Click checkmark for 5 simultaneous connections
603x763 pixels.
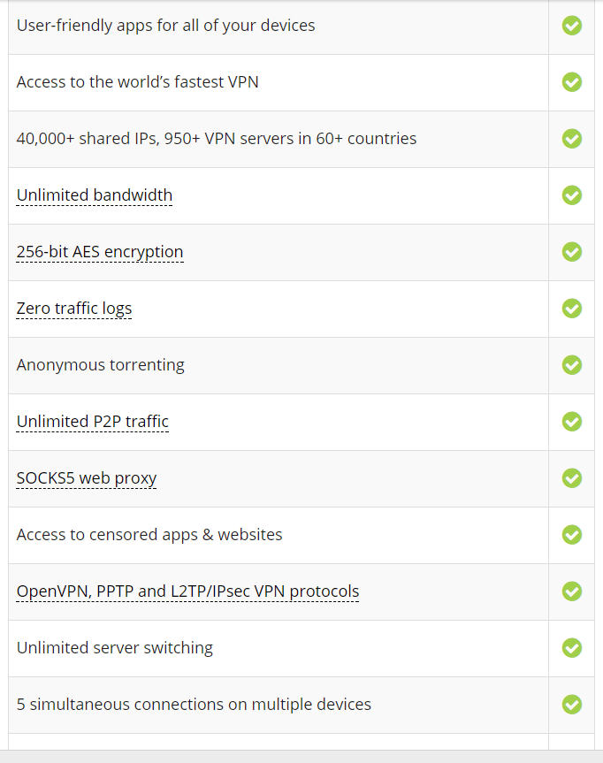pos(572,705)
